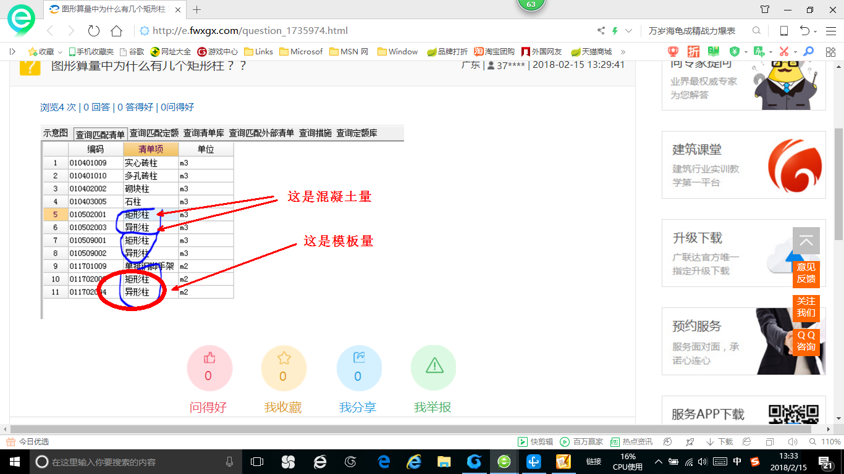Click the blue magnifier extension icon
Viewport: 844px width, 474px height.
(x=808, y=52)
